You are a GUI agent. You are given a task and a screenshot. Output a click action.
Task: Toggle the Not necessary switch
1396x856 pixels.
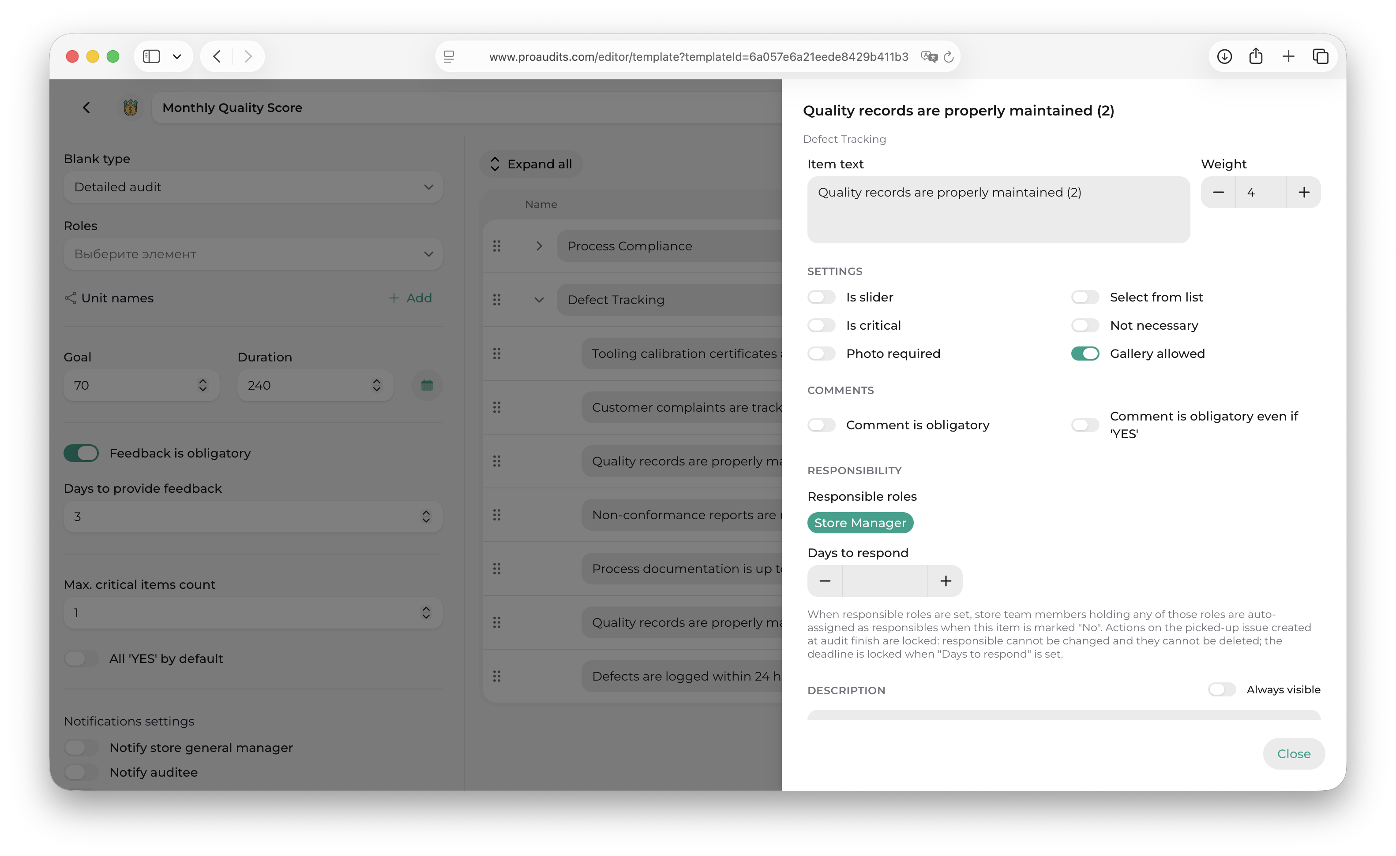(1085, 326)
